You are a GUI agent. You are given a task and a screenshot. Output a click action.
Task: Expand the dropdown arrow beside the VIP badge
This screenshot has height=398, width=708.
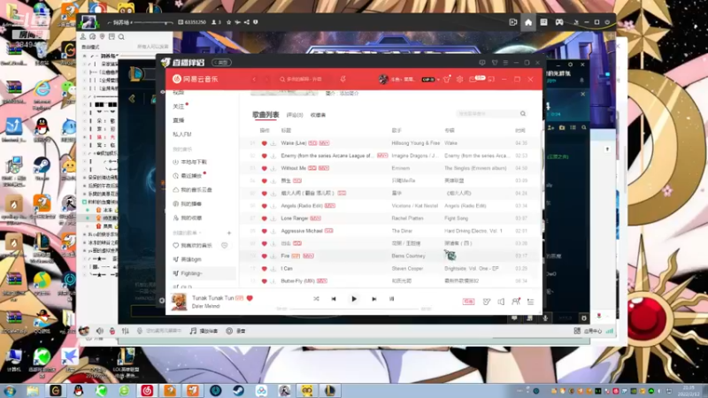tap(438, 80)
